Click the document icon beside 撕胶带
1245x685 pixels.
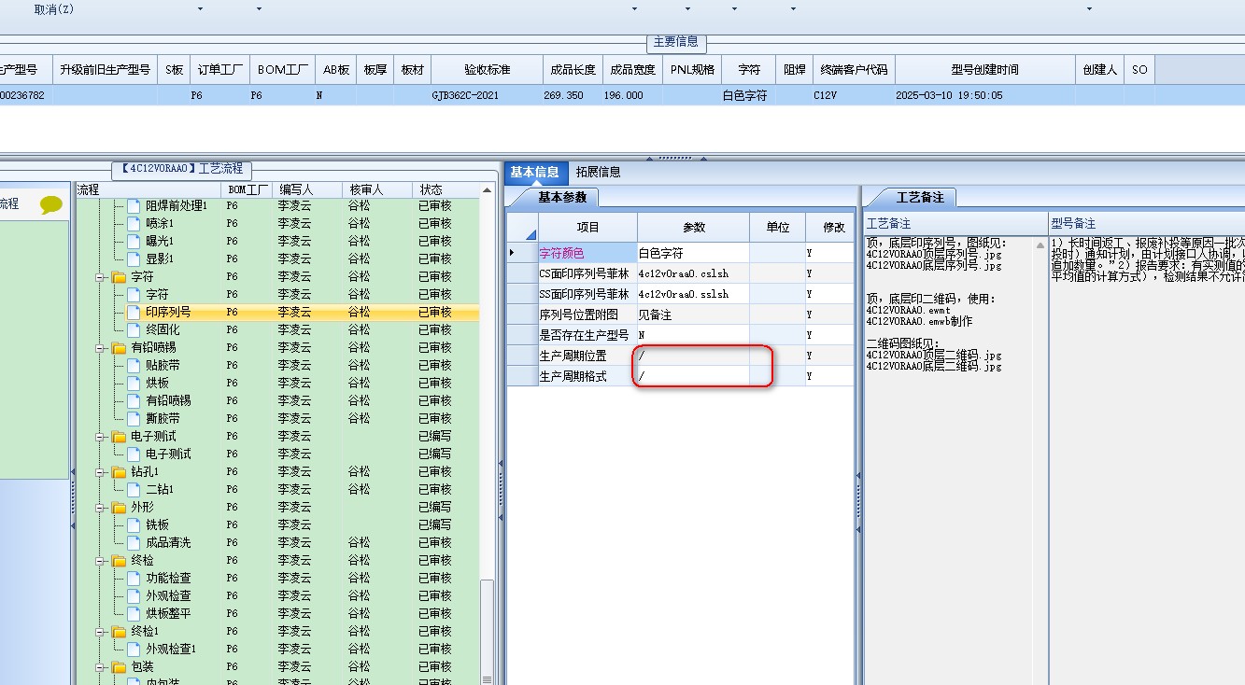point(133,418)
